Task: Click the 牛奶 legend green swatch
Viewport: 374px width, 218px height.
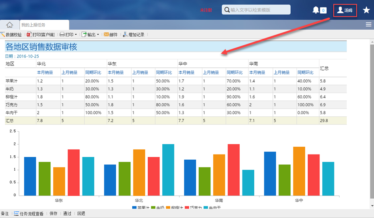Action: (153, 207)
